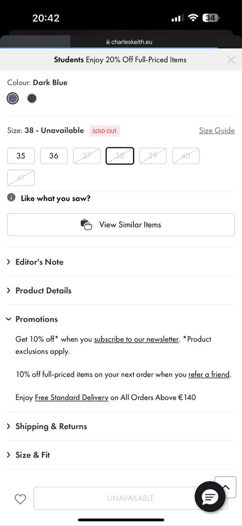Select size 36
The width and height of the screenshot is (242, 526).
[x=54, y=156]
